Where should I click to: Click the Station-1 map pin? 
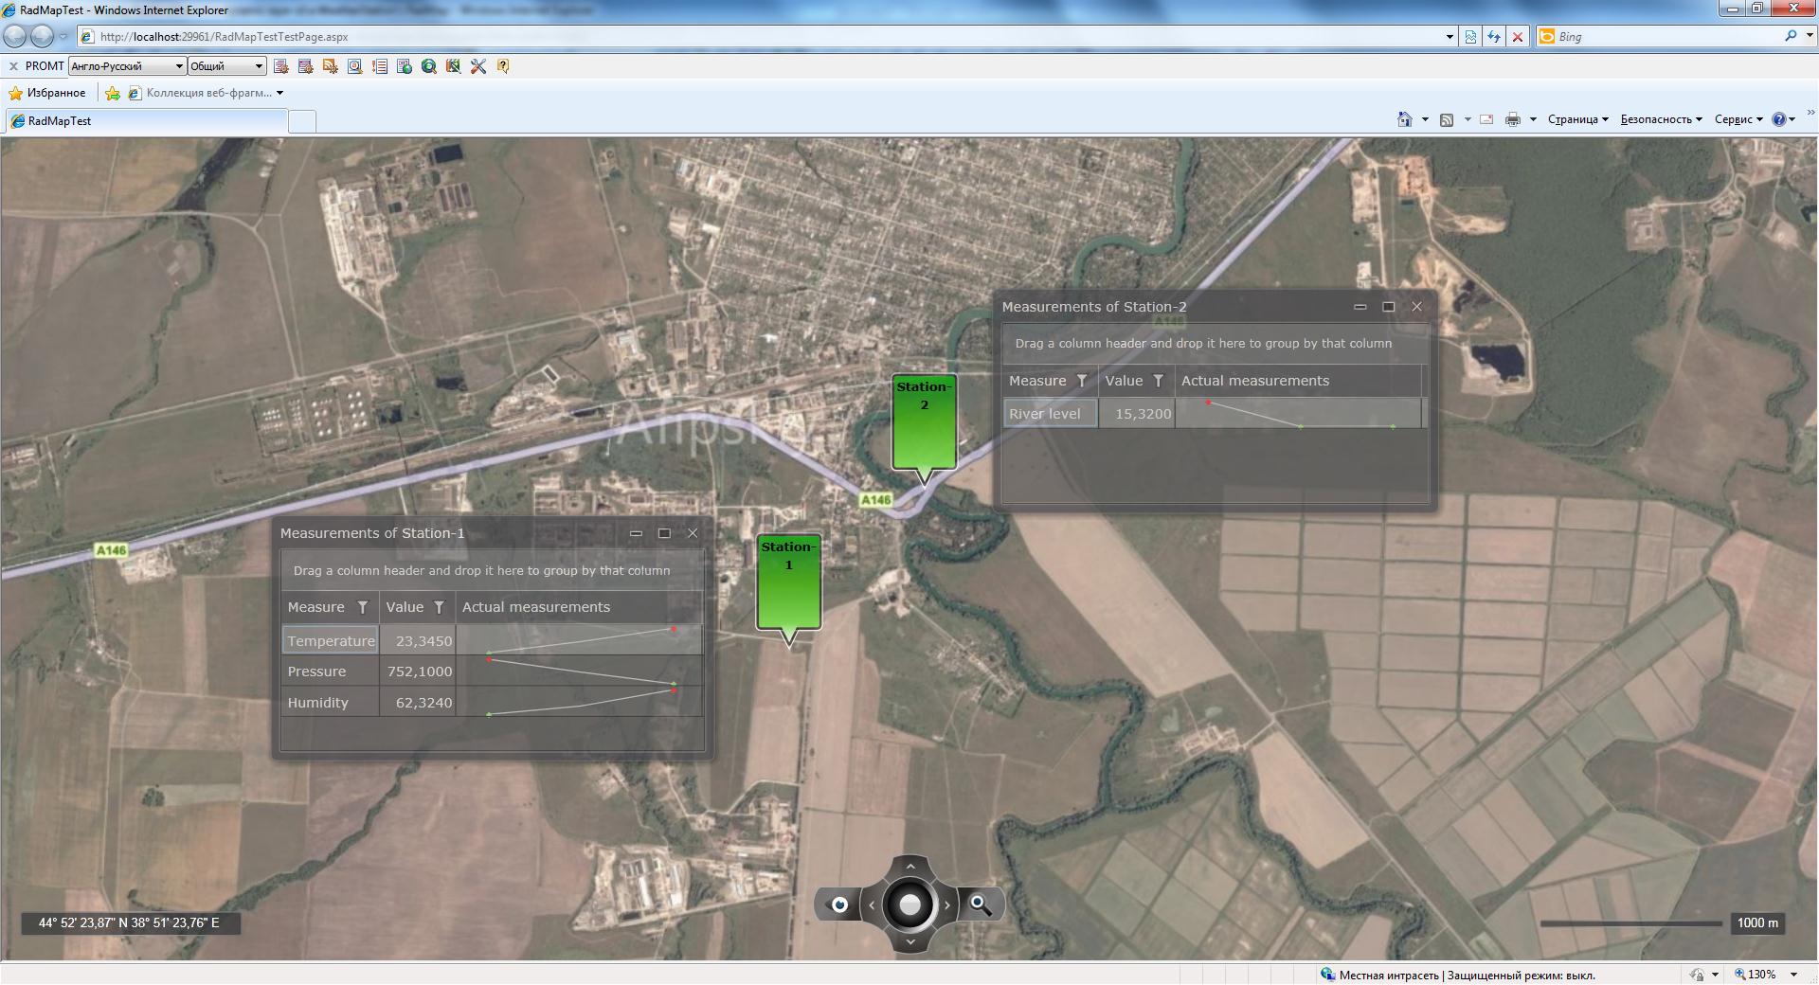788,590
